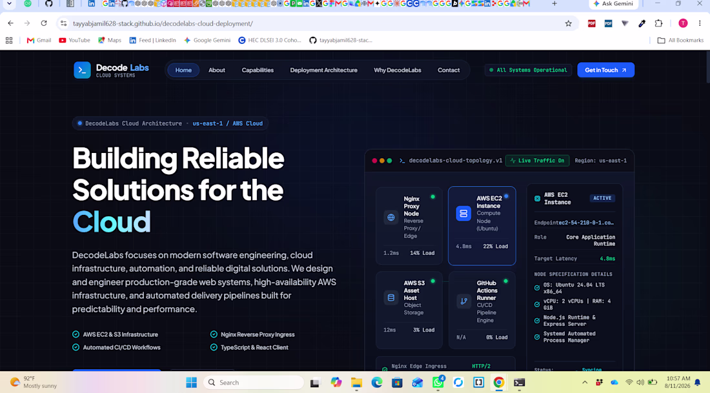This screenshot has width=710, height=393.
Task: Open the Gmail bookmark
Action: tap(39, 40)
